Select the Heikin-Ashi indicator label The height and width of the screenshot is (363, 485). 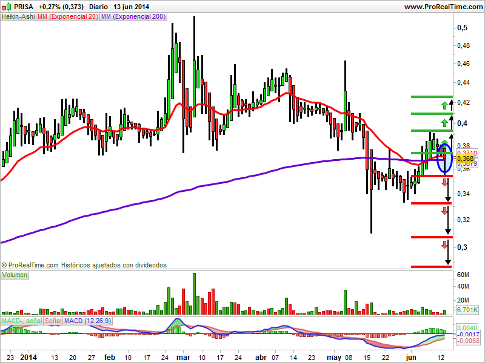point(18,17)
